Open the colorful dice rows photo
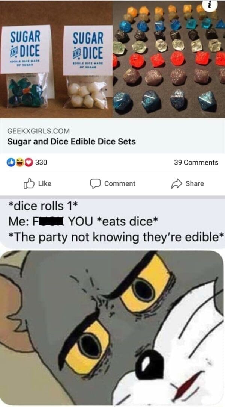The width and height of the screenshot is (225, 407). [169, 60]
